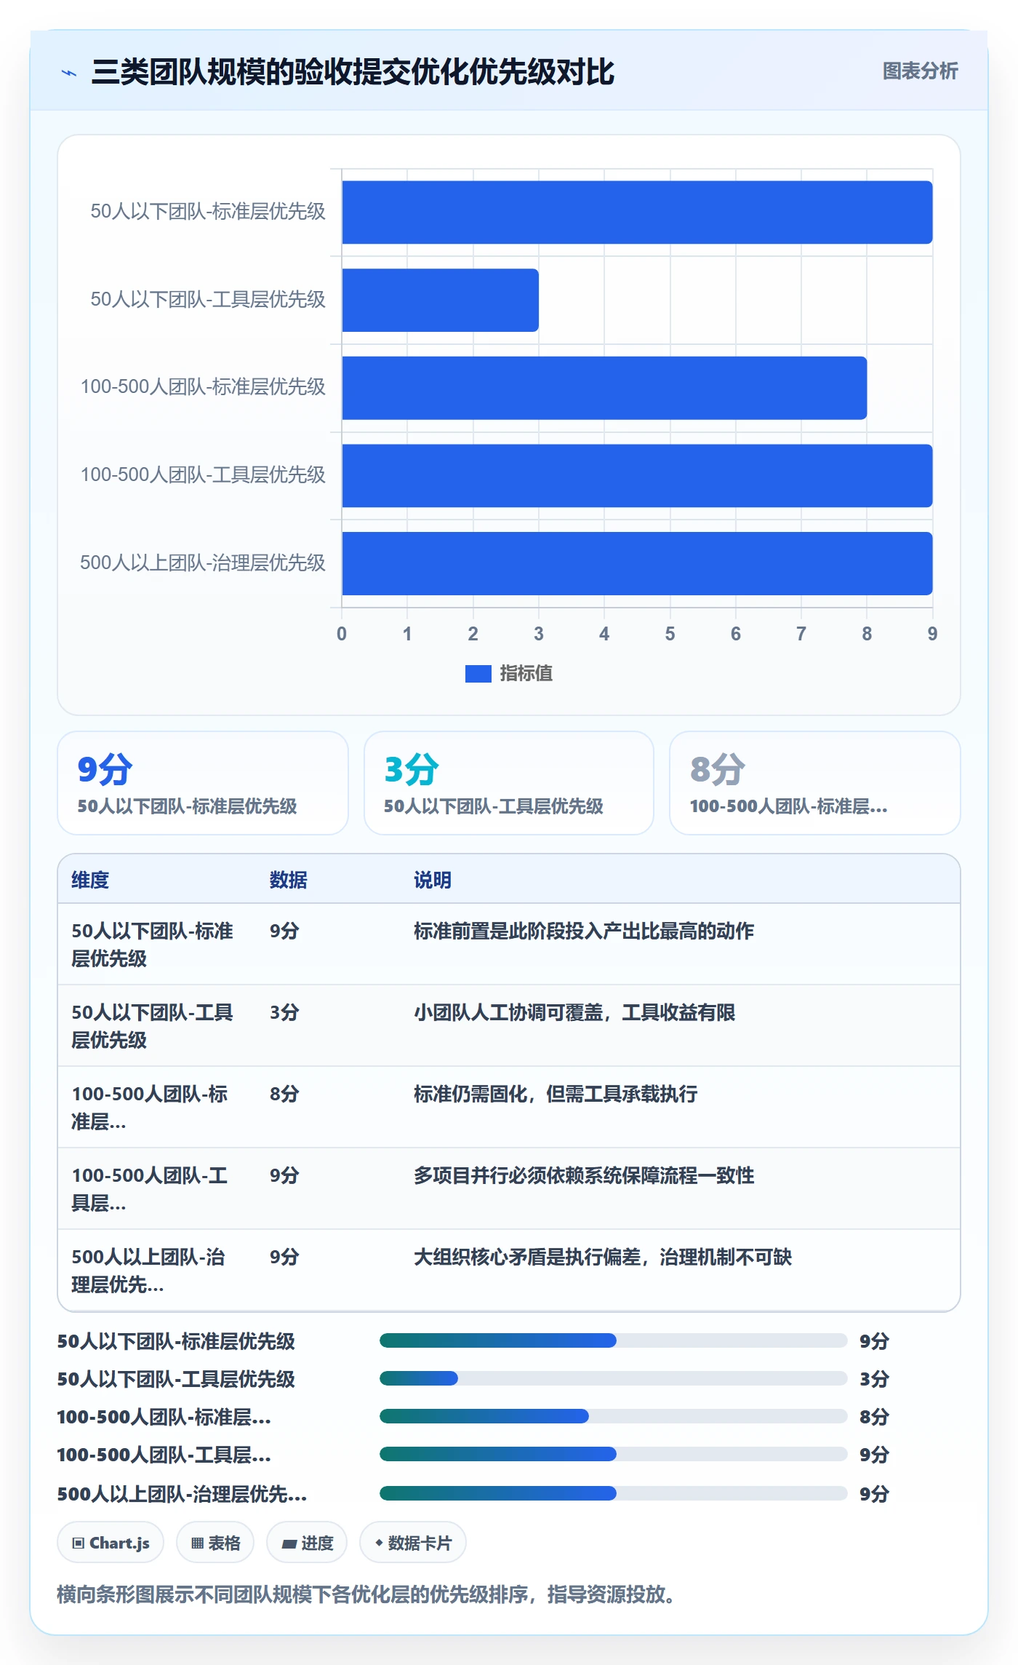Click the progress bar showing 3分
Viewport: 1018px width, 1665px height.
(614, 1378)
